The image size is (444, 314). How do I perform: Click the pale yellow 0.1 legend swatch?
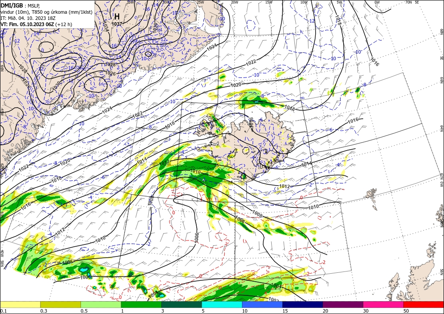coord(20,304)
